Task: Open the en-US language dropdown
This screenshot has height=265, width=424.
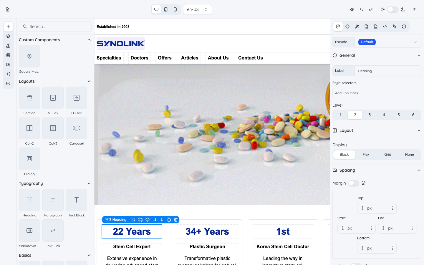Action: tap(197, 9)
